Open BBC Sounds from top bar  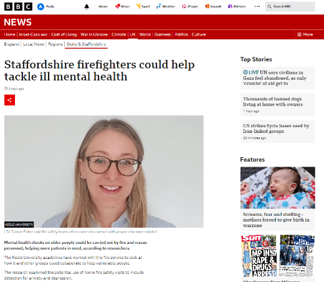[213, 6]
